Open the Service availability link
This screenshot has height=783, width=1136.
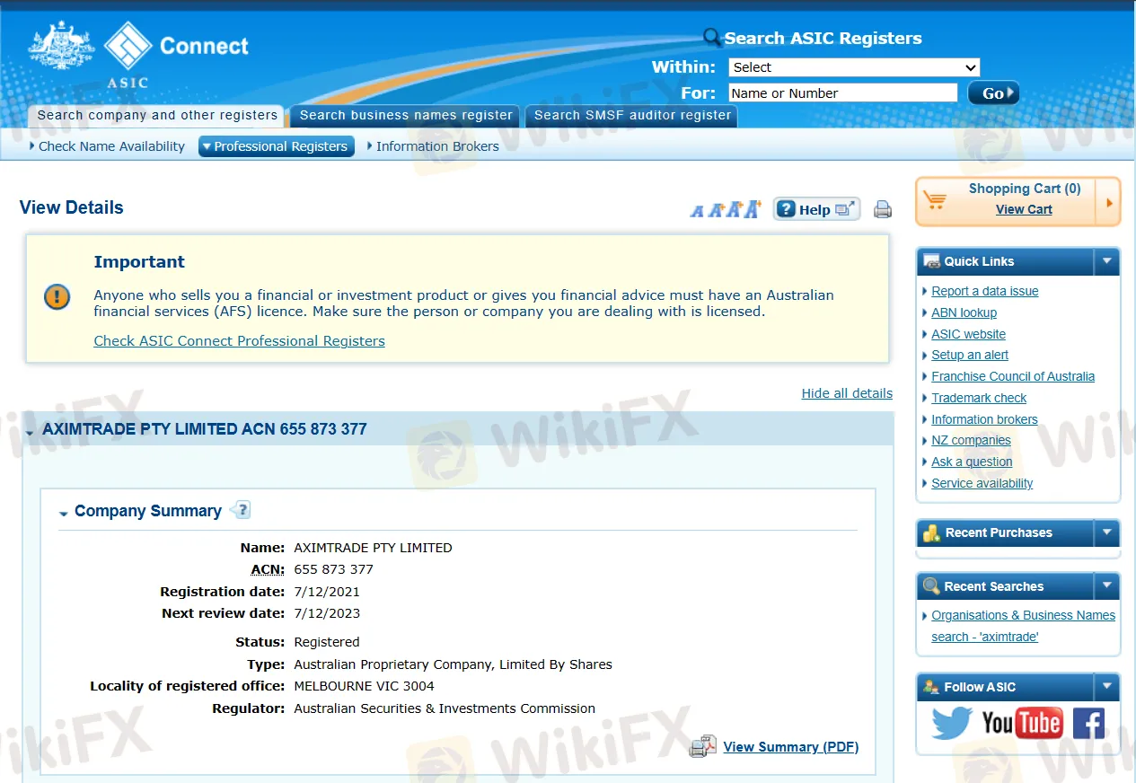[982, 483]
